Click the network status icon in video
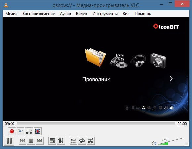Viewport: 192px width, 149px height. coord(144,108)
